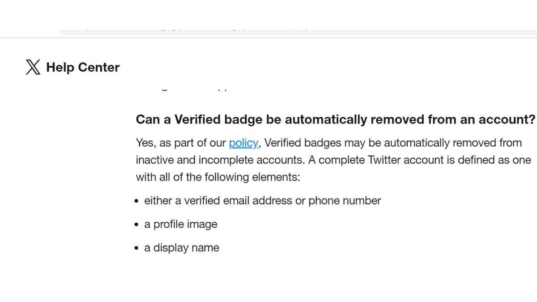Follow the blue policy hyperlink

[x=243, y=143]
